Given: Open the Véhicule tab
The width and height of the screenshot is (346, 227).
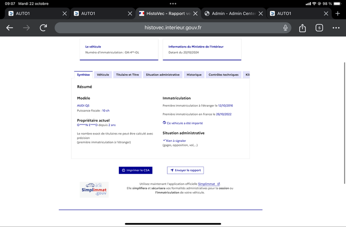Looking at the screenshot, I should 103,75.
